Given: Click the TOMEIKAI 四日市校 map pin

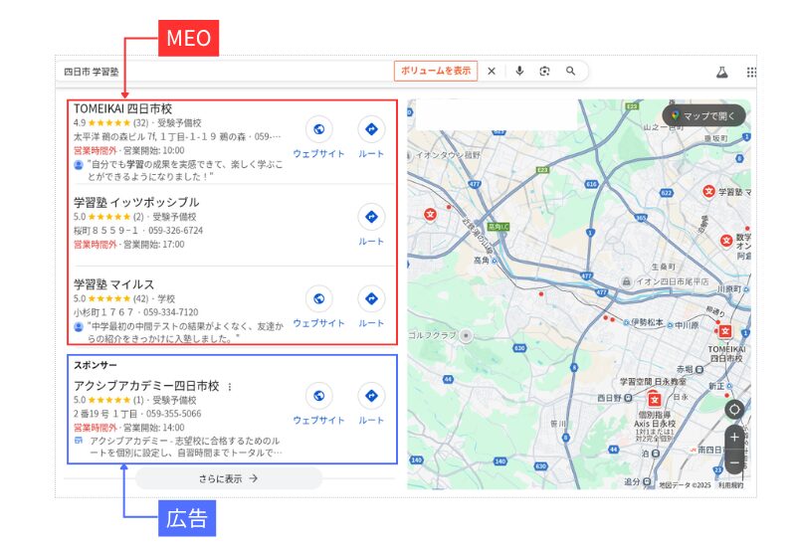Looking at the screenshot, I should [x=725, y=332].
